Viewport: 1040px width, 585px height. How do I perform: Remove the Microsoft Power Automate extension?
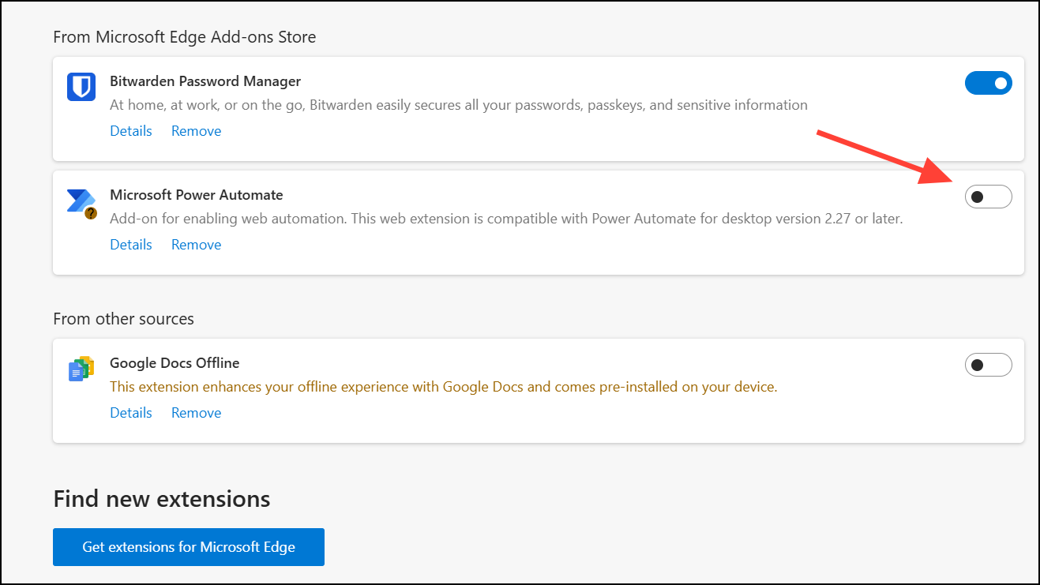196,245
